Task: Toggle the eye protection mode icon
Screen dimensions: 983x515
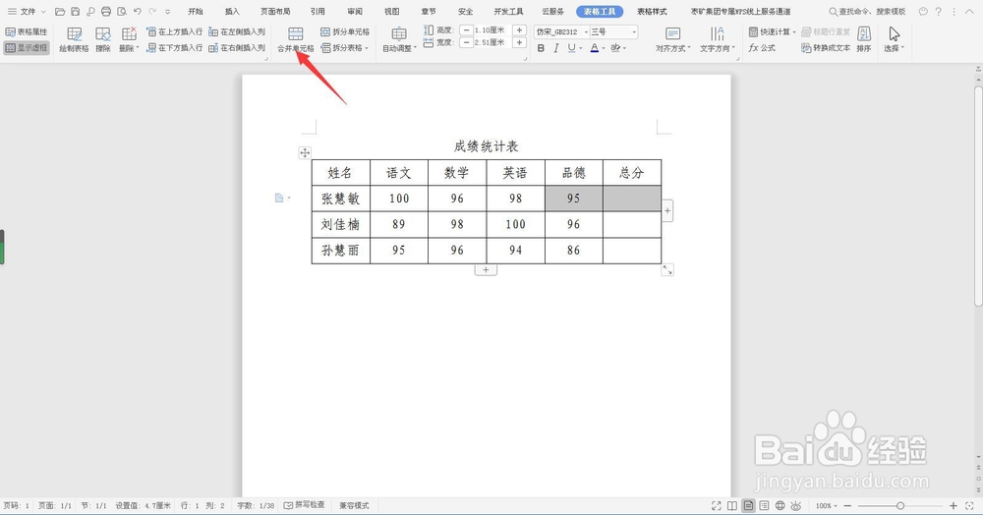Action: point(796,505)
